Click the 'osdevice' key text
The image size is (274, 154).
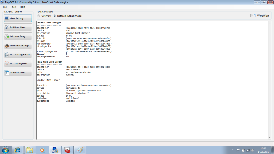point(42,98)
